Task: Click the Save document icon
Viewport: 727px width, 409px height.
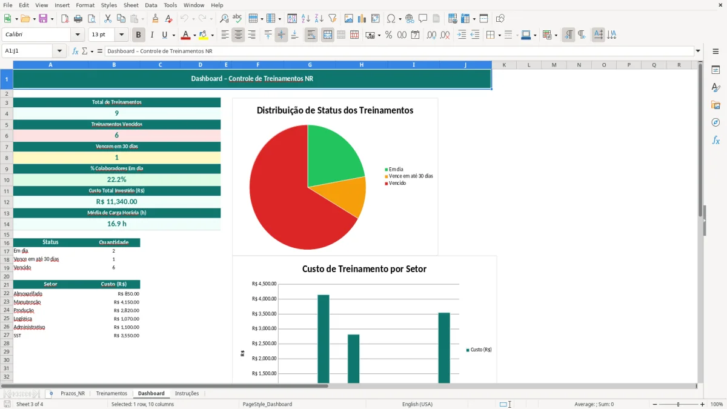Action: pyautogui.click(x=43, y=19)
